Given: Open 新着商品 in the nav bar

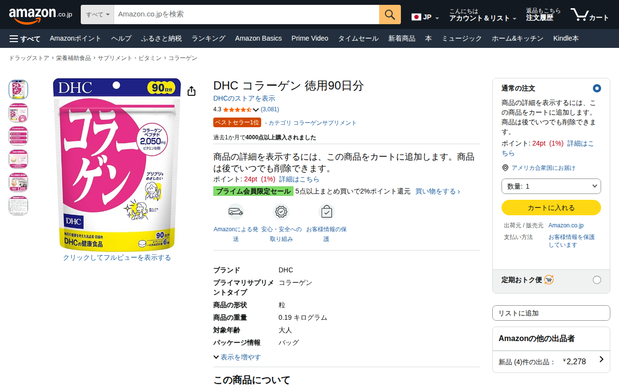Looking at the screenshot, I should pos(402,39).
